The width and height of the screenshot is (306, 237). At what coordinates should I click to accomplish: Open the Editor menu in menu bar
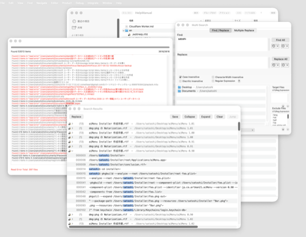click(x=54, y=3)
